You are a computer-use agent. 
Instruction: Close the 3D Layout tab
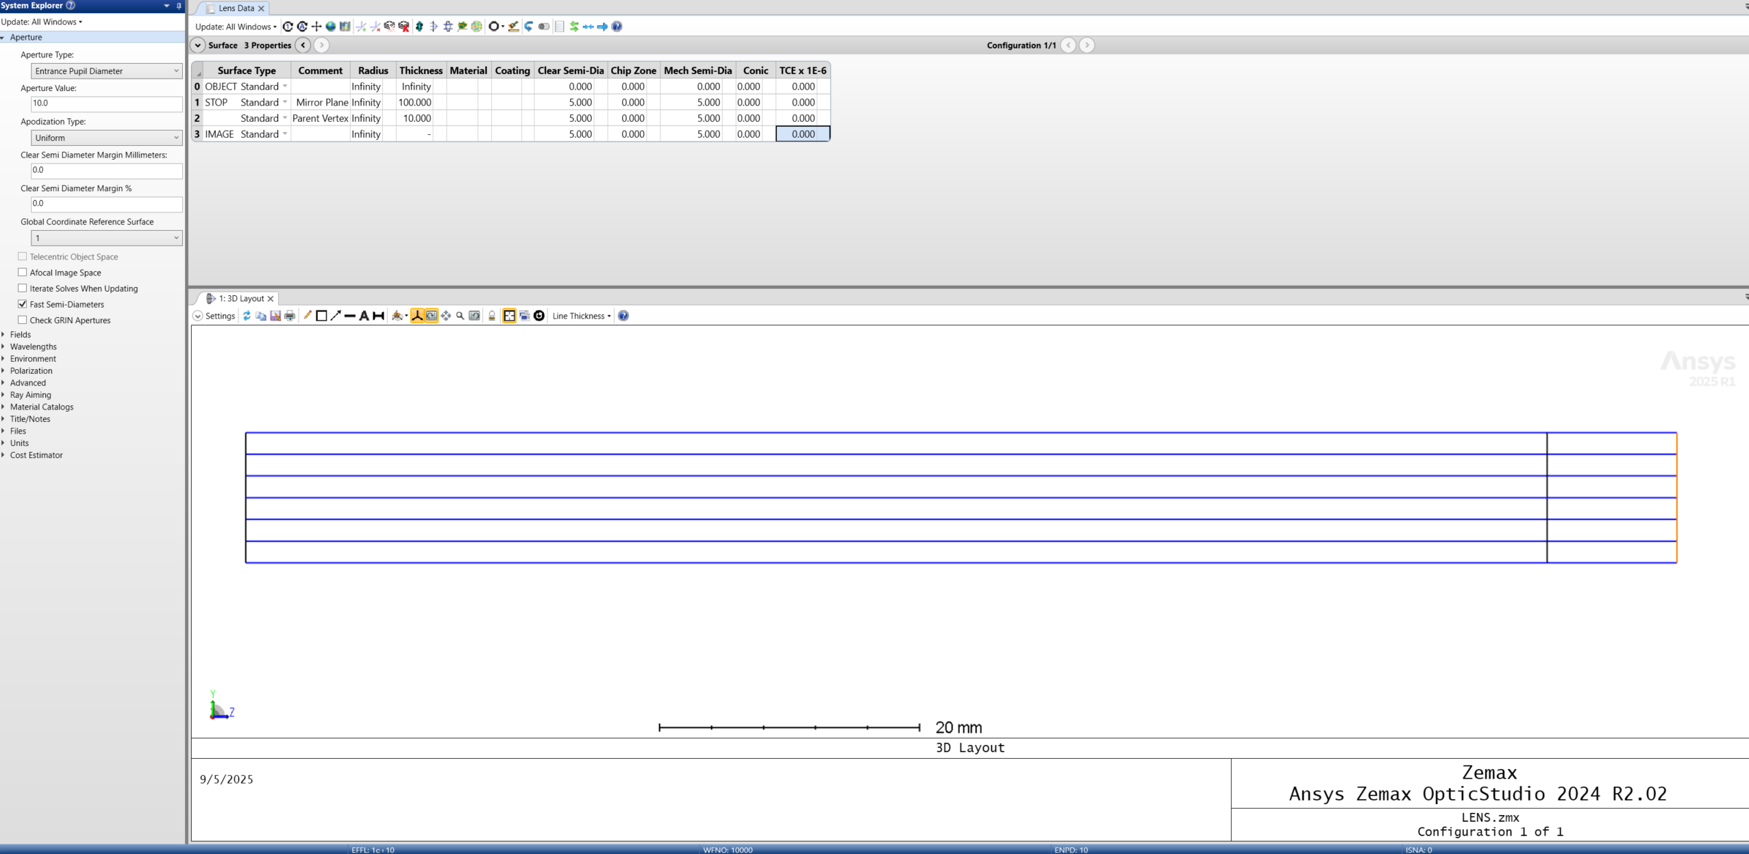click(x=271, y=299)
